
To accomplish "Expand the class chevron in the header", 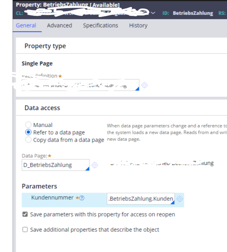I will pos(153,13).
